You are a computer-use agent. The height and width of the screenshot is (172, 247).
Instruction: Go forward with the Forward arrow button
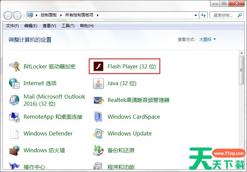pyautogui.click(x=17, y=15)
